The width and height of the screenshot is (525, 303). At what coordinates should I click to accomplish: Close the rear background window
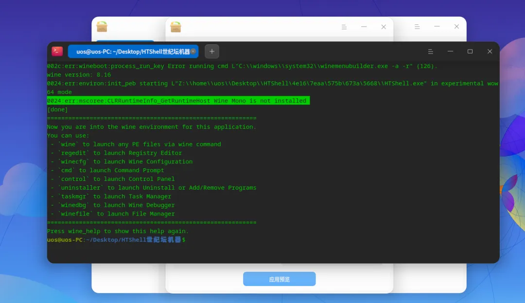(x=456, y=26)
